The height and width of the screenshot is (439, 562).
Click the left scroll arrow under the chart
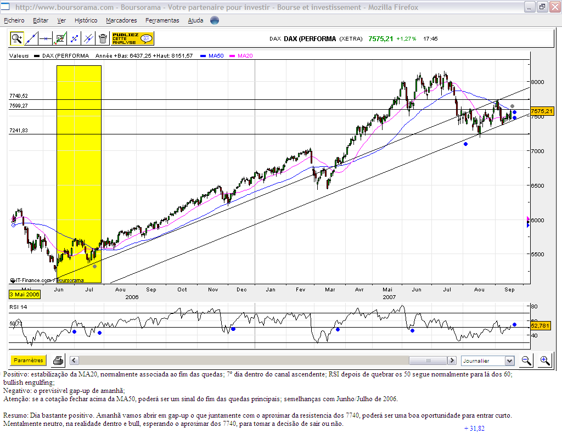(74, 360)
